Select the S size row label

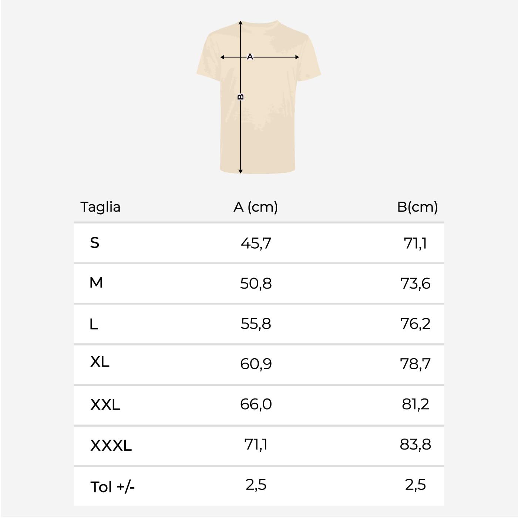[x=95, y=243]
